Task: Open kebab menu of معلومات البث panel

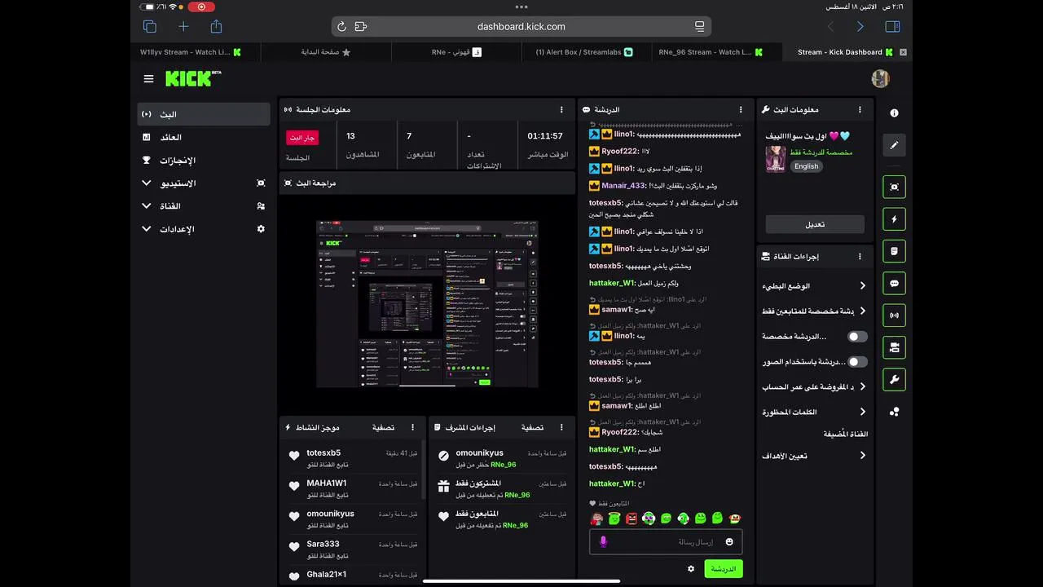Action: [x=860, y=109]
